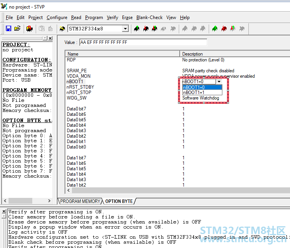This screenshot has height=248, width=290.
Task: Select the OPTION BYTE tab
Action: click(119, 201)
